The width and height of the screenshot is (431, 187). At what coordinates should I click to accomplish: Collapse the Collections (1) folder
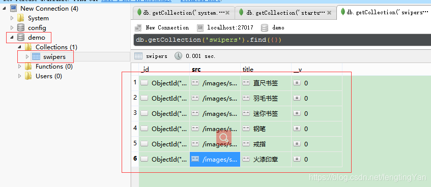click(19, 47)
